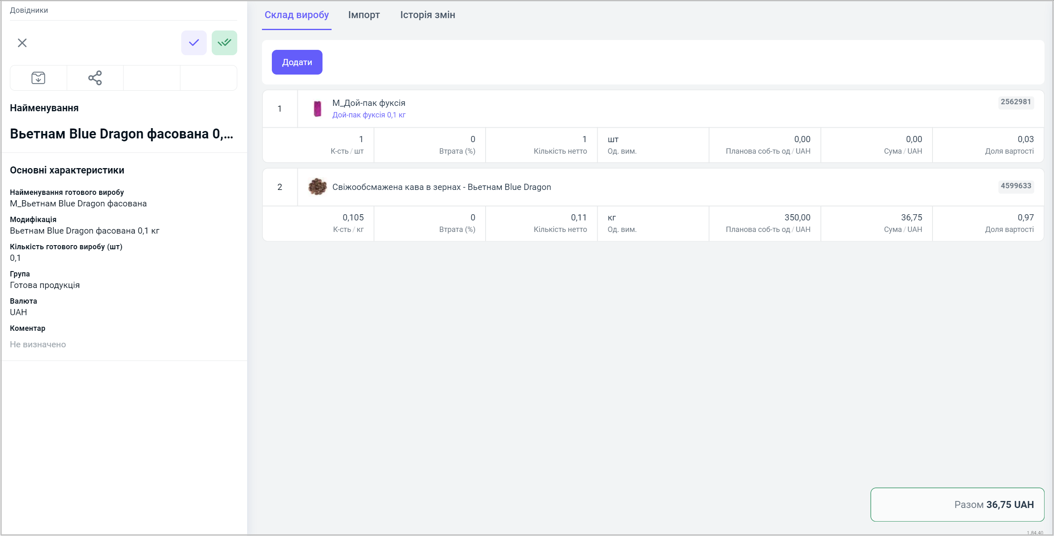Image resolution: width=1054 pixels, height=536 pixels.
Task: Click the quantity 0,105 кг field
Action: coord(353,218)
